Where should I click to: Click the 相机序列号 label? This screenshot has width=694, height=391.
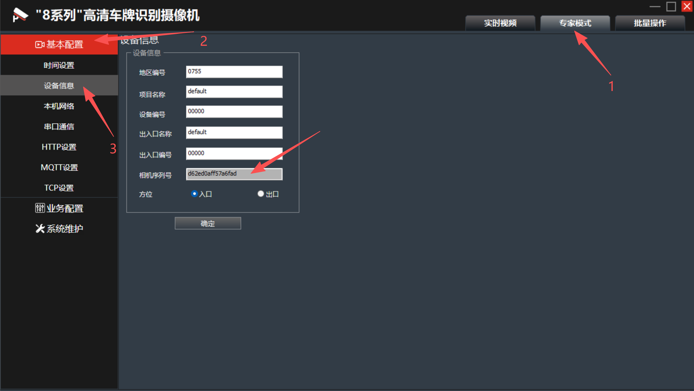click(x=155, y=175)
